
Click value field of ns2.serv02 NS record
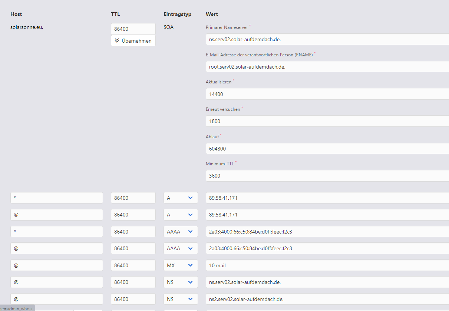326,299
